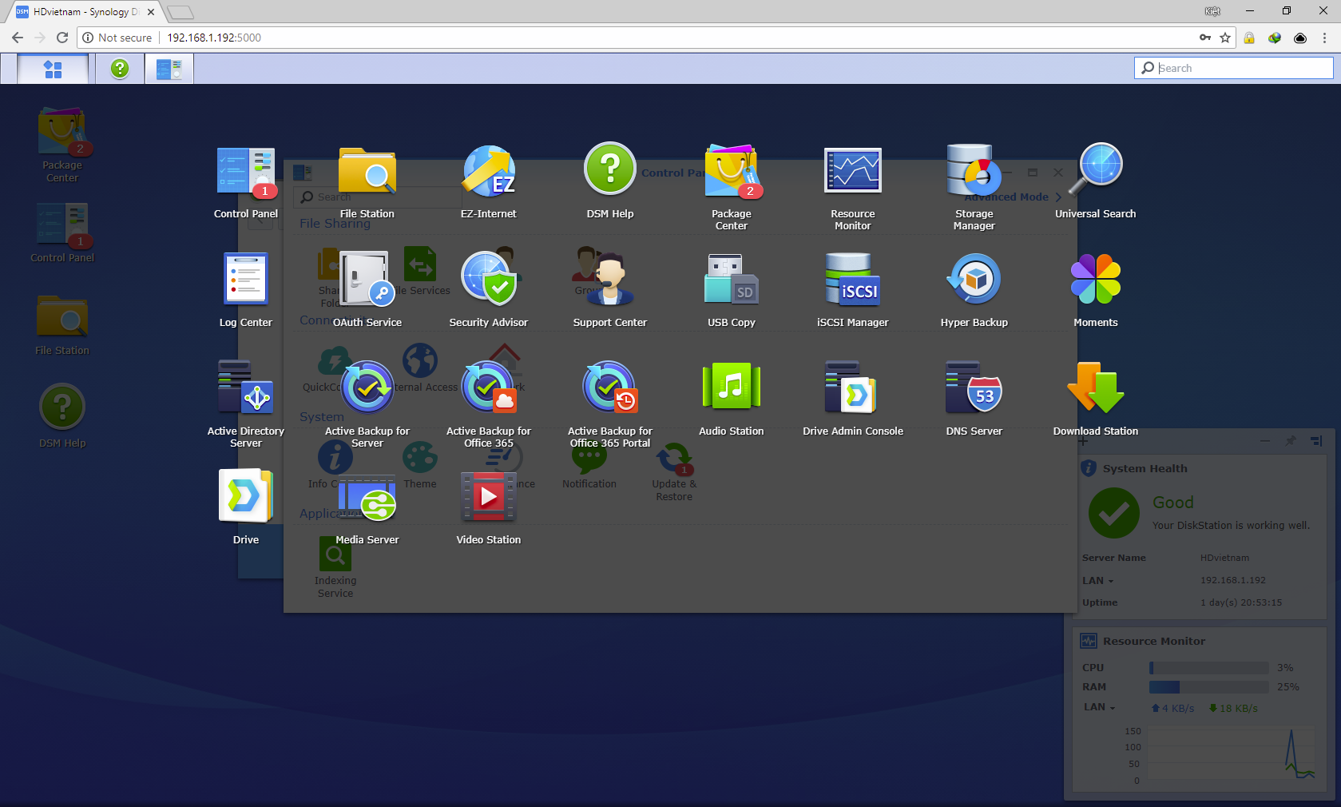Pin the widget panel
Viewport: 1341px width, 807px height.
[x=1291, y=441]
